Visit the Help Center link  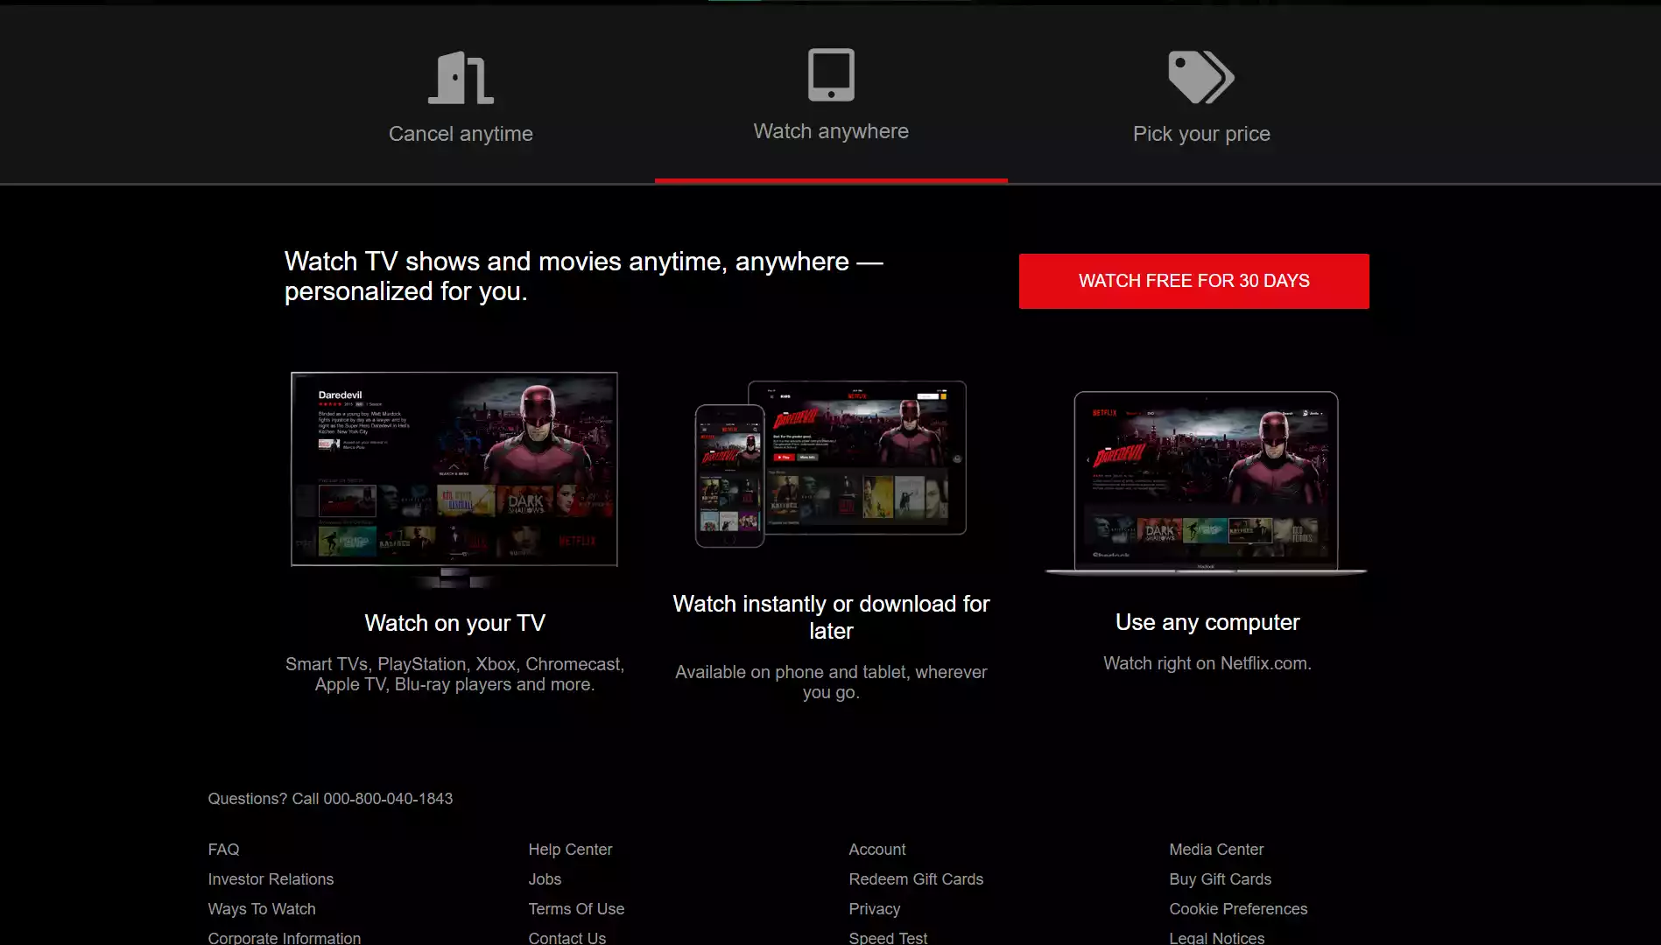click(570, 850)
